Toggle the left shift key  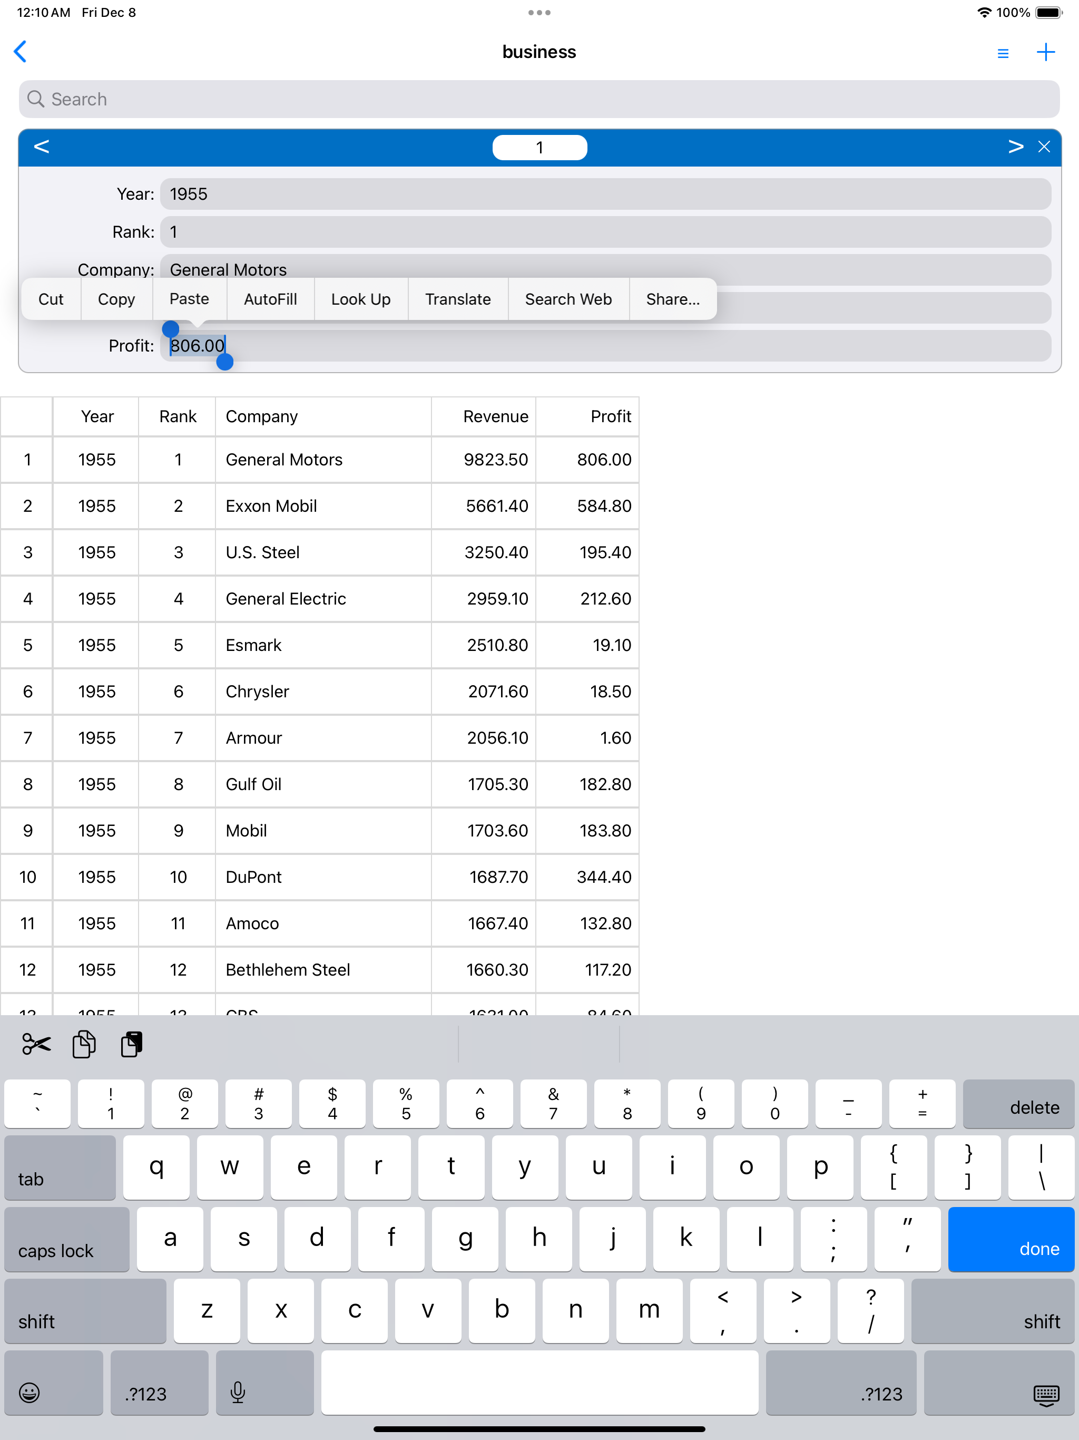[x=85, y=1310]
